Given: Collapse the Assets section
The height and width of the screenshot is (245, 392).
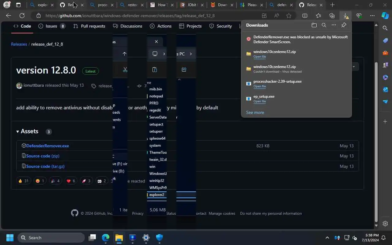Looking at the screenshot, I should 27,131.
